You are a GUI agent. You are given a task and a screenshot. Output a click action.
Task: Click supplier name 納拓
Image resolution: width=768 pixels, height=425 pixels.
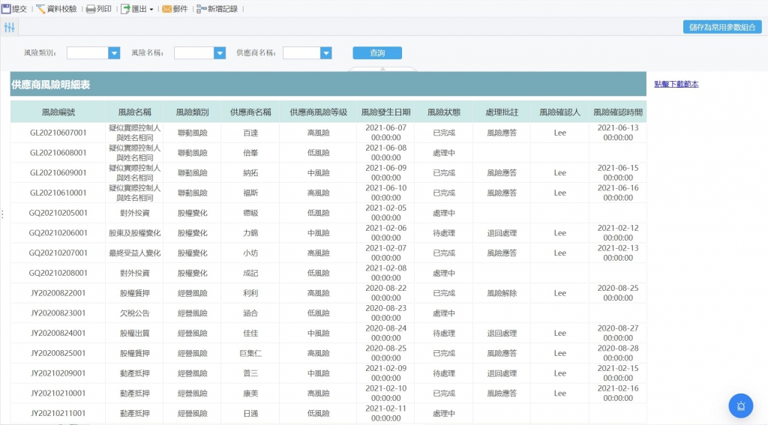250,173
